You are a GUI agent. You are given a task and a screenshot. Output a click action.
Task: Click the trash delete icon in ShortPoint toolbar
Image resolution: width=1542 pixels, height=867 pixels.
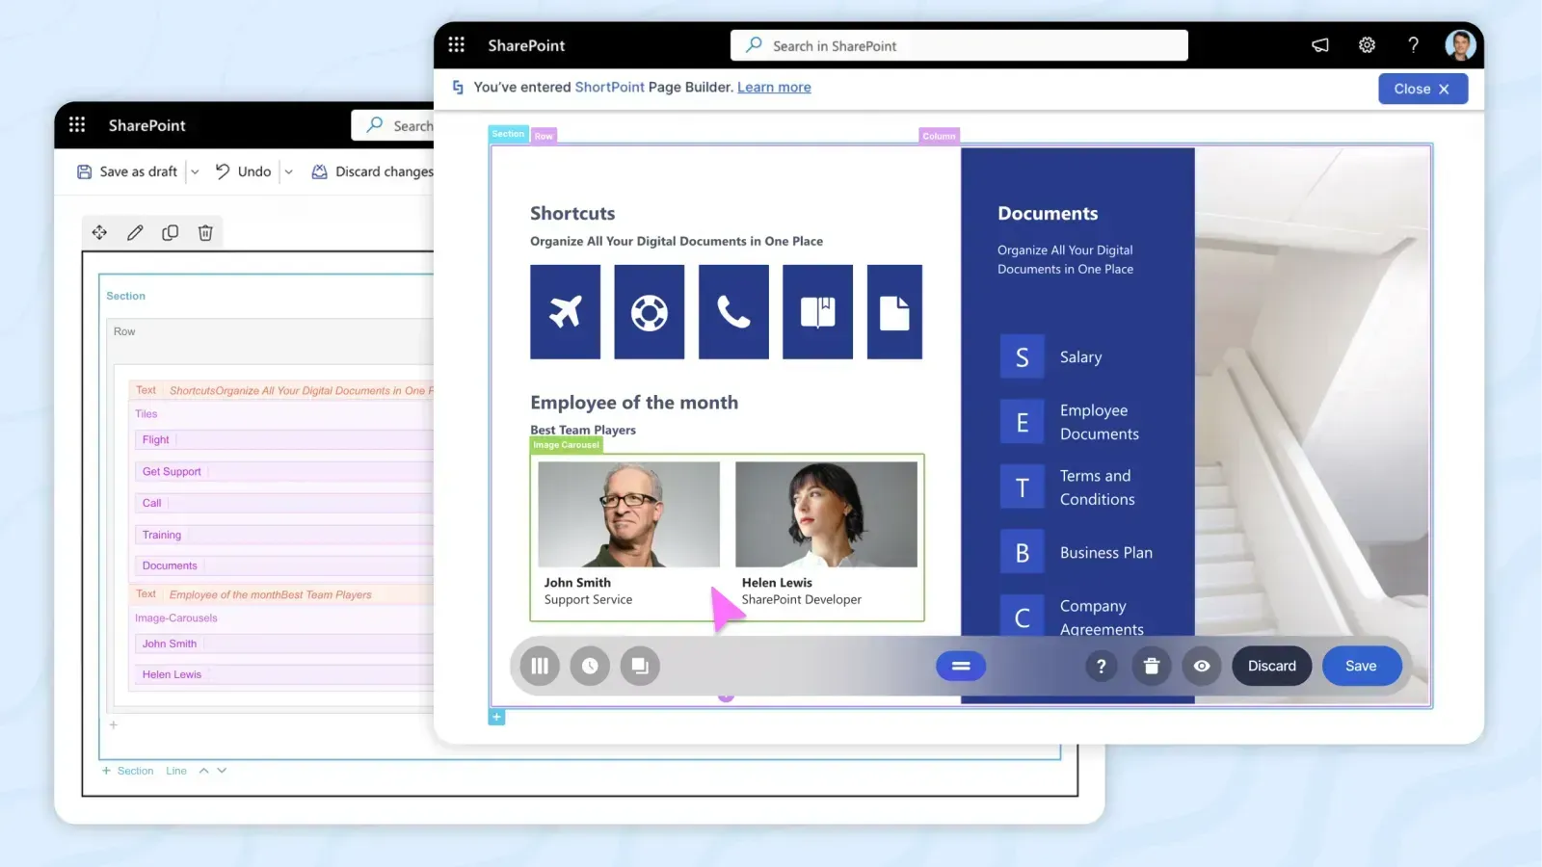[1151, 666]
